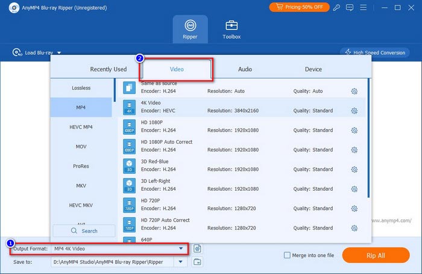
Task: Click the format Search field
Action: pos(84,231)
